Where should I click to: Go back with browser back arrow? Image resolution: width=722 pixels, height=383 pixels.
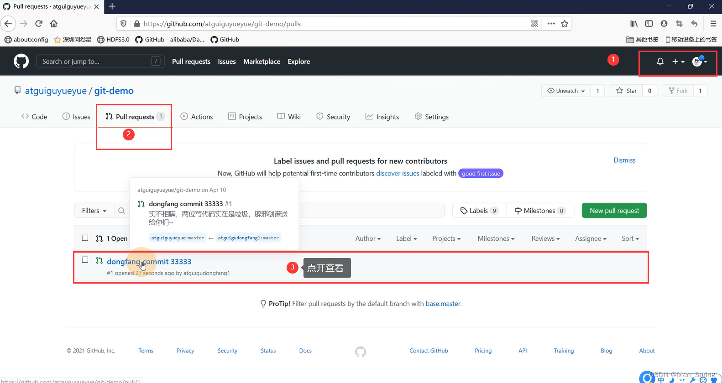pyautogui.click(x=8, y=24)
